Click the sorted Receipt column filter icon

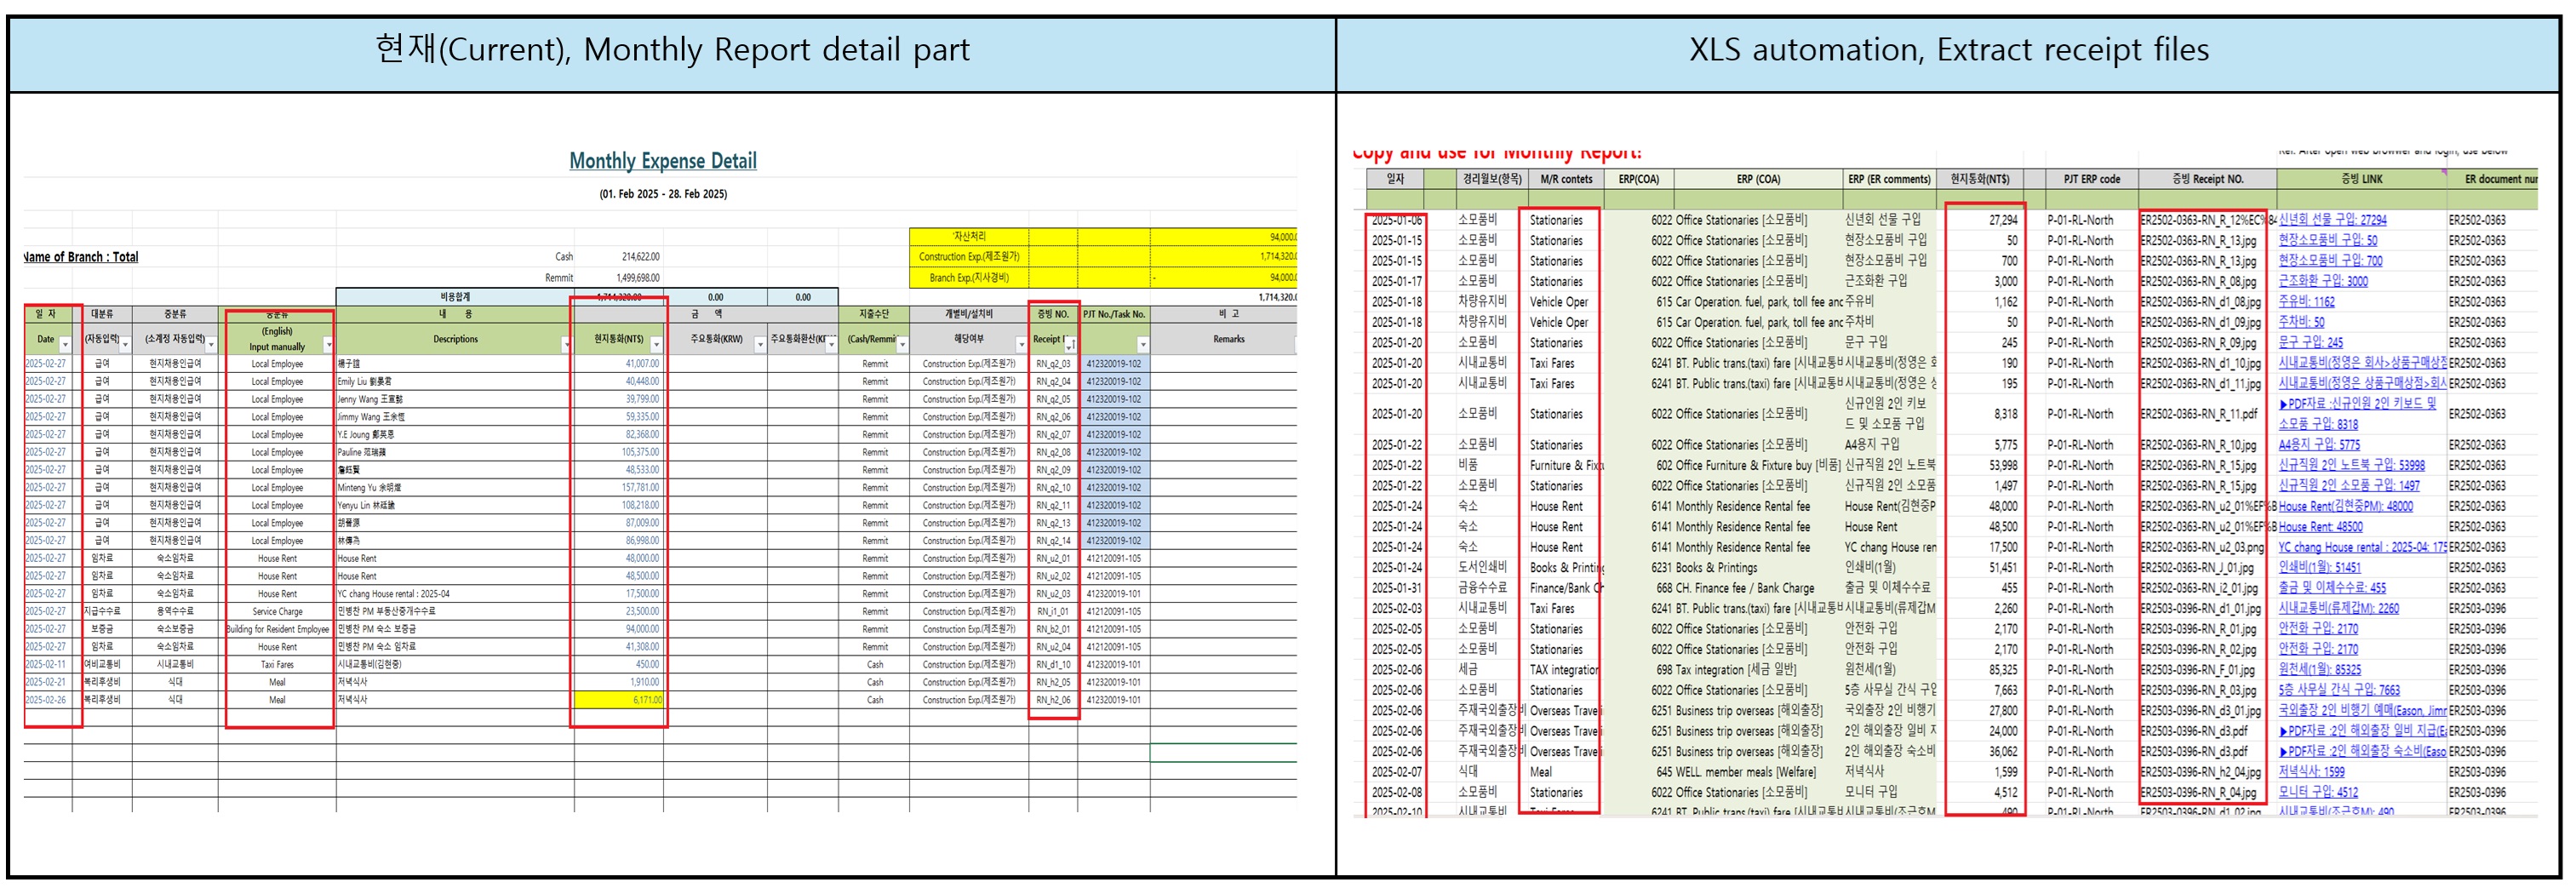1070,345
